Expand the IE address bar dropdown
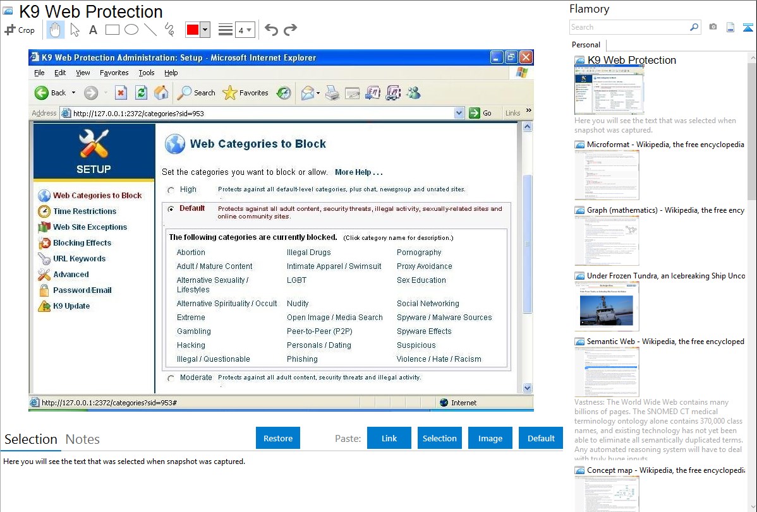The image size is (757, 512). tap(459, 113)
